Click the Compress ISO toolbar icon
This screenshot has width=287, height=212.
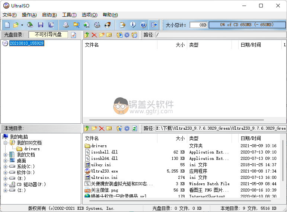click(76, 25)
